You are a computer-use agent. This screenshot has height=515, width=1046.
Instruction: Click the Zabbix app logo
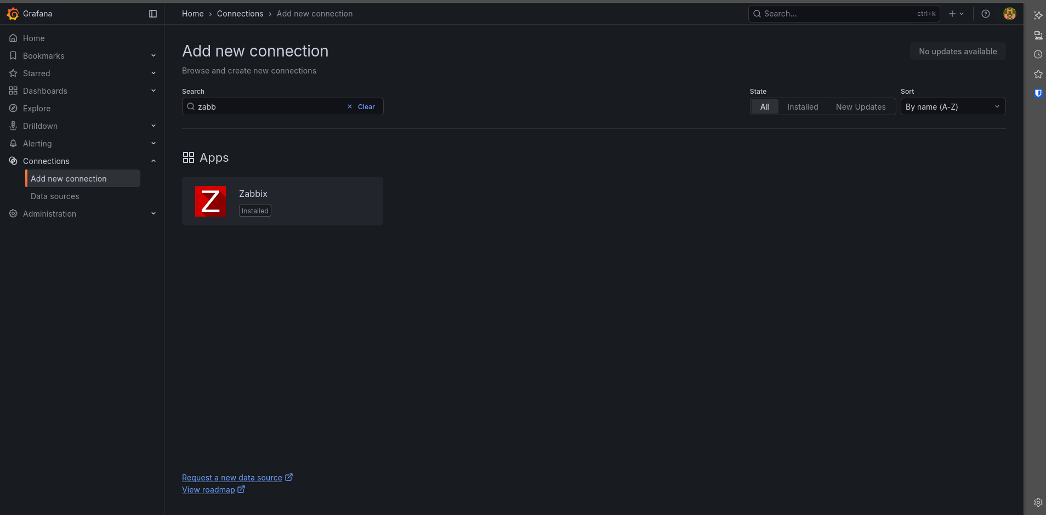(x=211, y=201)
